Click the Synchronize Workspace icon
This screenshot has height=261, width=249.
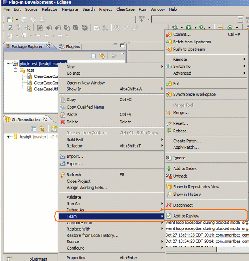[x=169, y=95]
